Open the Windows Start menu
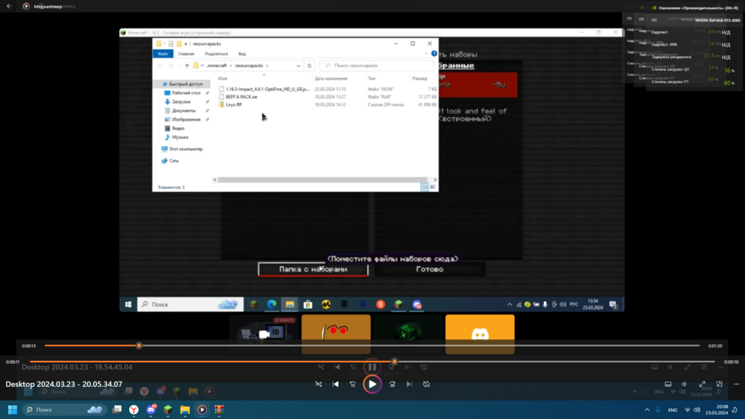Screen dimensions: 745x419 13,409
